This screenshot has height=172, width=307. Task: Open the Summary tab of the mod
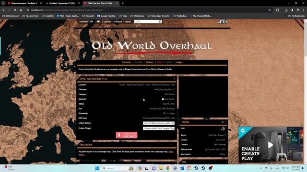click(x=126, y=62)
